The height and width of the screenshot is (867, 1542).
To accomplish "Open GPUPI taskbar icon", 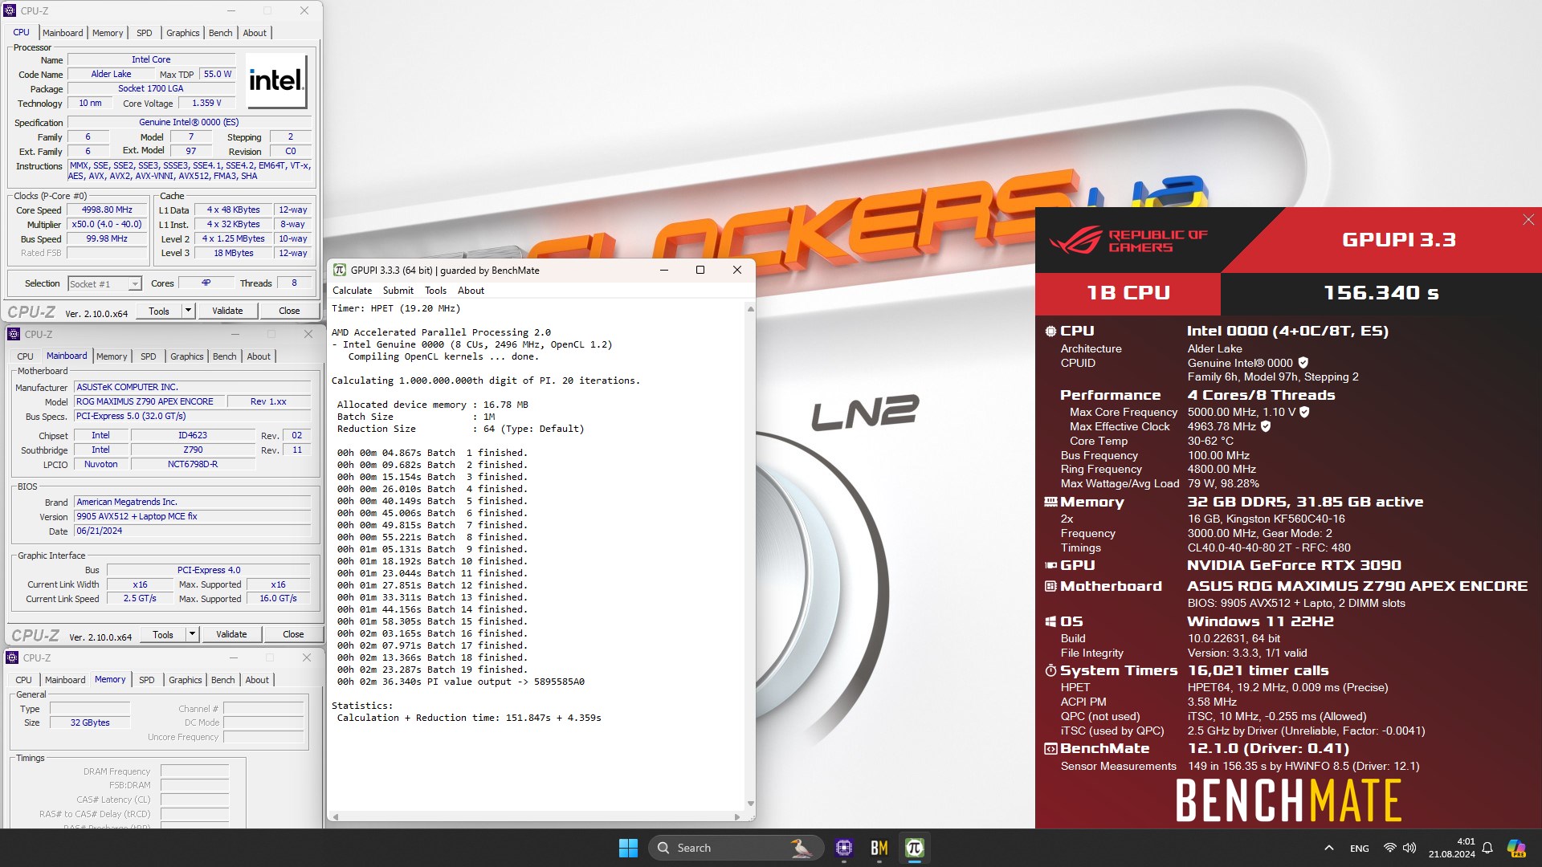I will [914, 848].
